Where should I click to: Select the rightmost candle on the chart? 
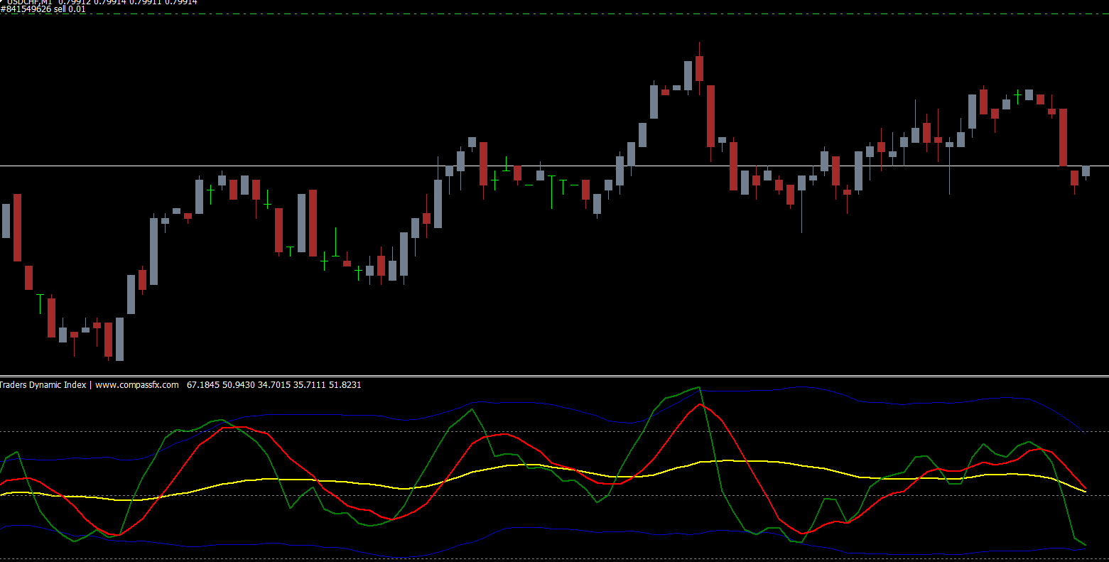point(1086,171)
